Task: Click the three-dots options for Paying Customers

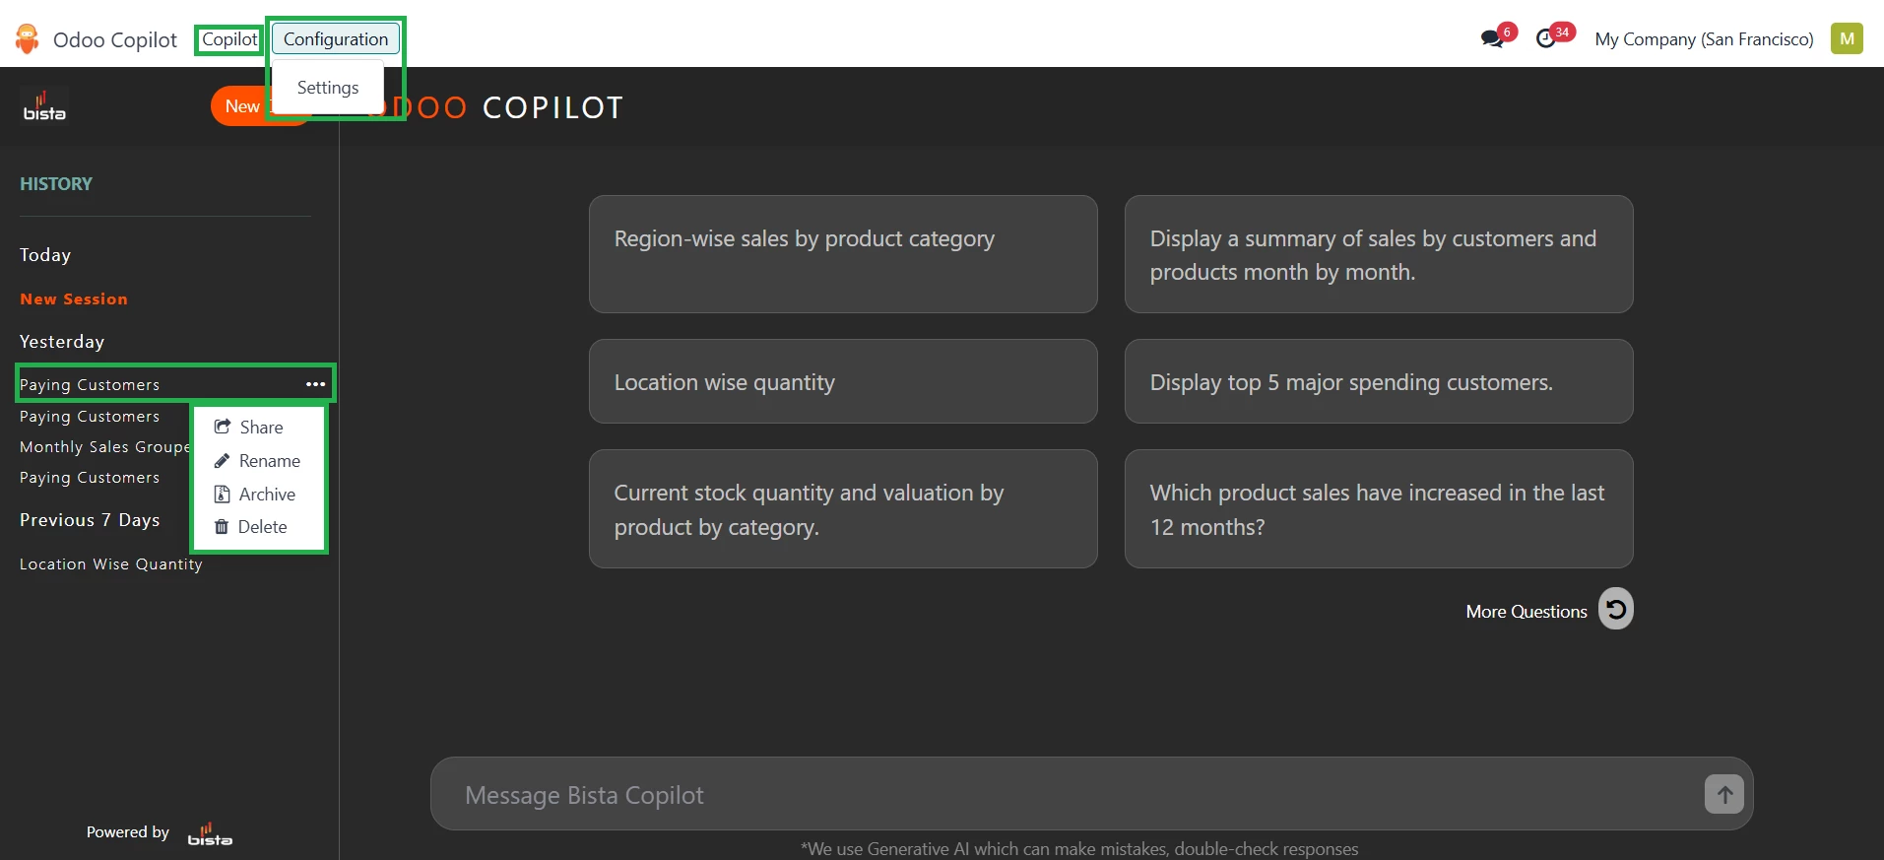Action: [x=315, y=384]
